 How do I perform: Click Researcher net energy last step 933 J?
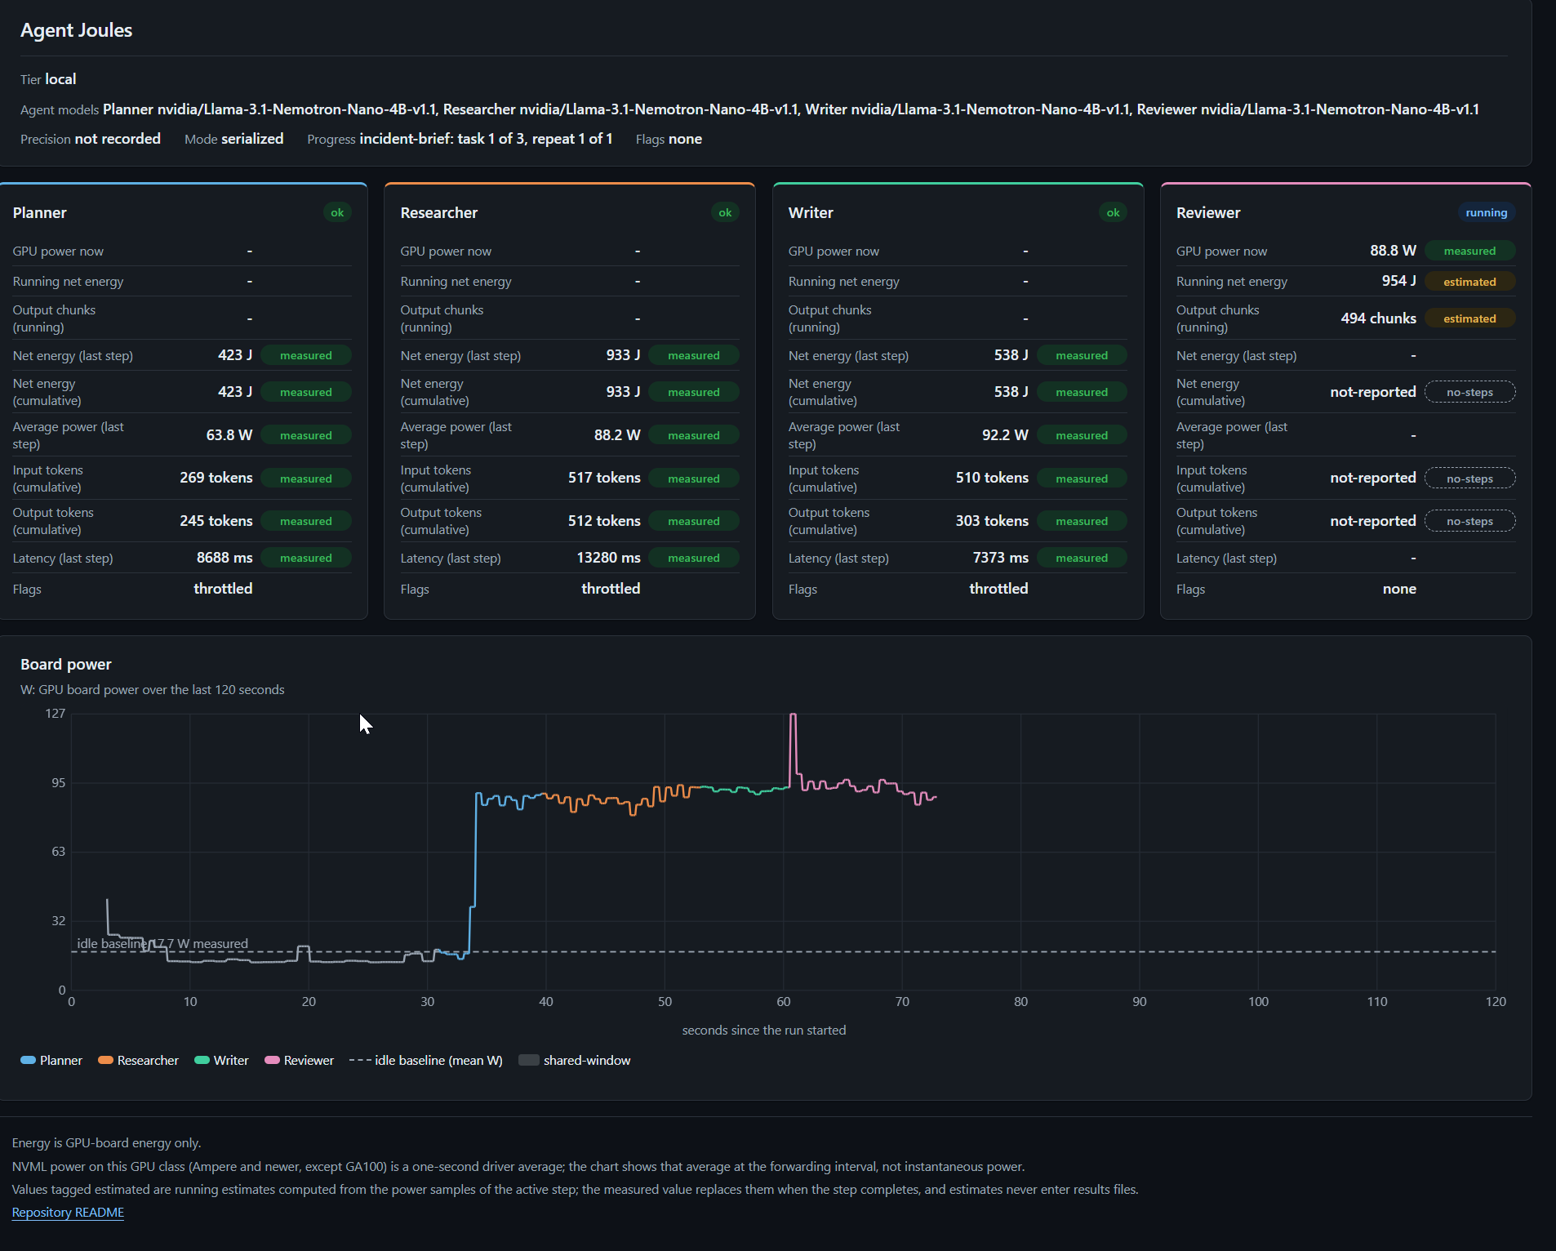[623, 355]
